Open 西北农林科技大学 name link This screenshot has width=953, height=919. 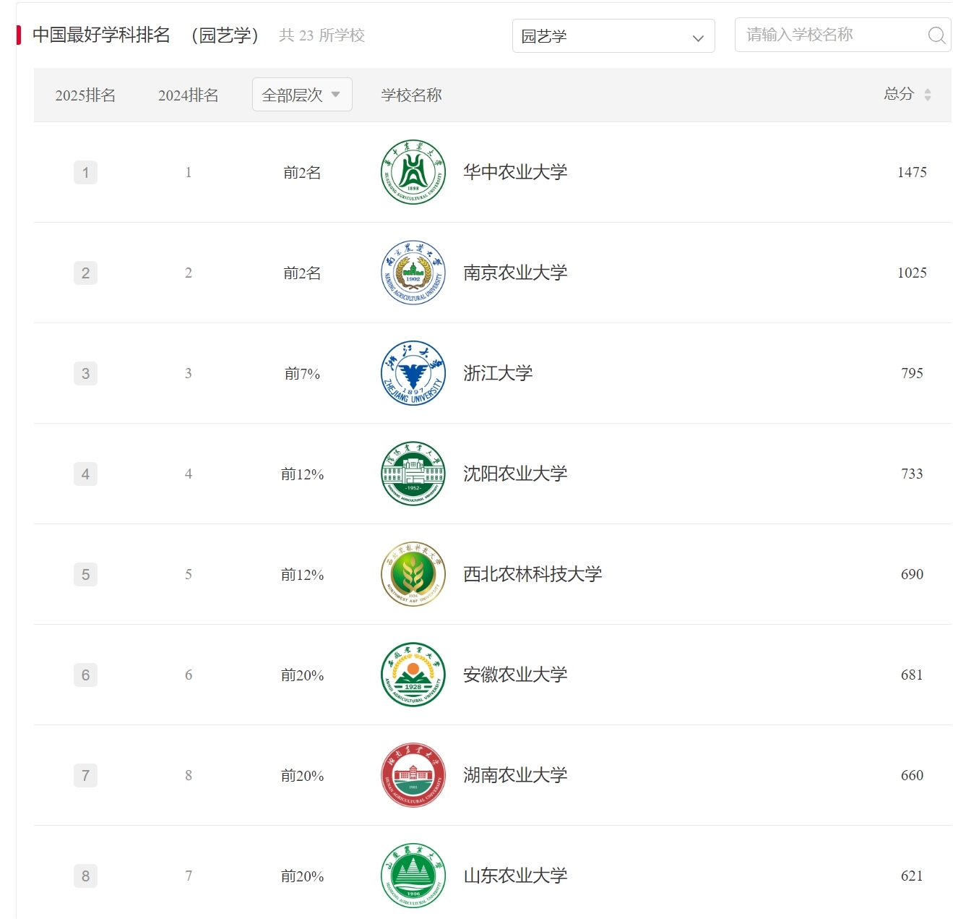532,574
